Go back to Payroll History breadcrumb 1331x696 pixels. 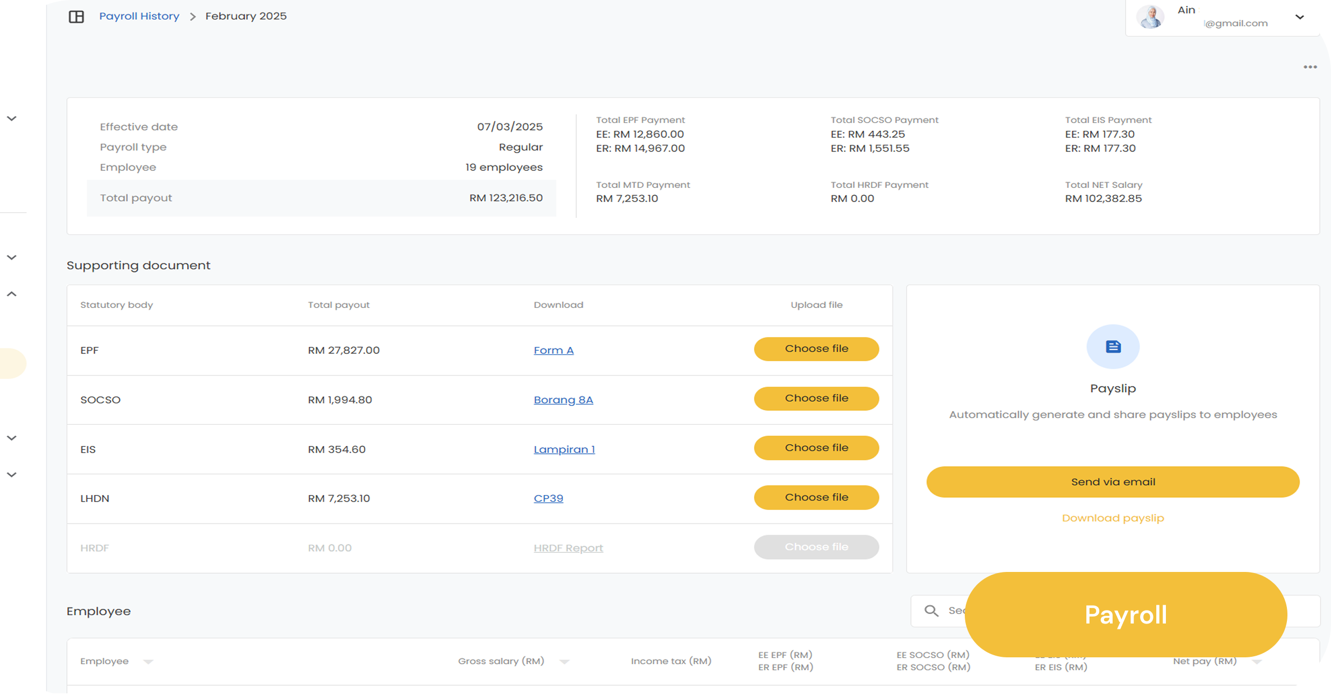[139, 16]
